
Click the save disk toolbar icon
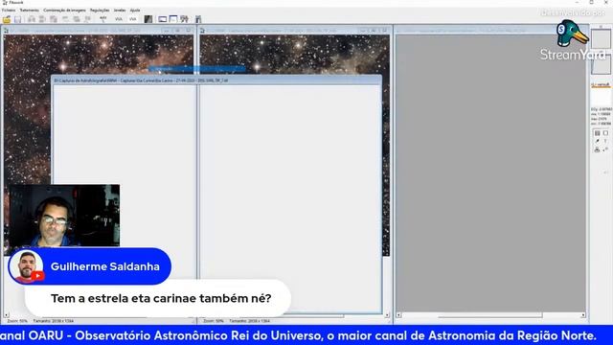(x=17, y=19)
